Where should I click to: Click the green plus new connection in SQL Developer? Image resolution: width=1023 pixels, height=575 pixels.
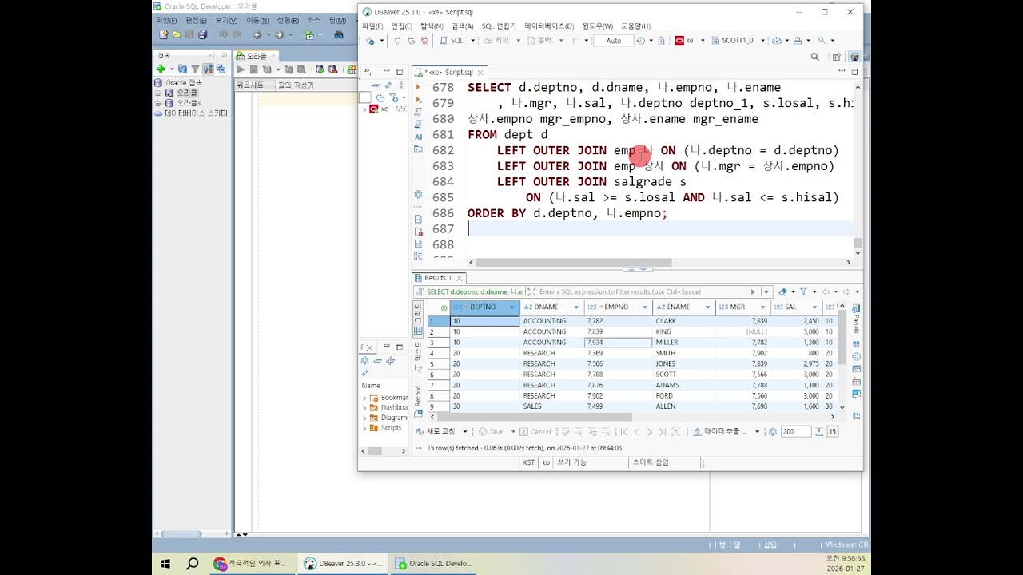tap(161, 69)
